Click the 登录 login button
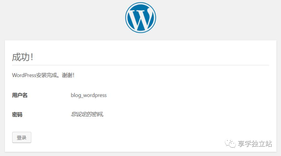 point(22,137)
